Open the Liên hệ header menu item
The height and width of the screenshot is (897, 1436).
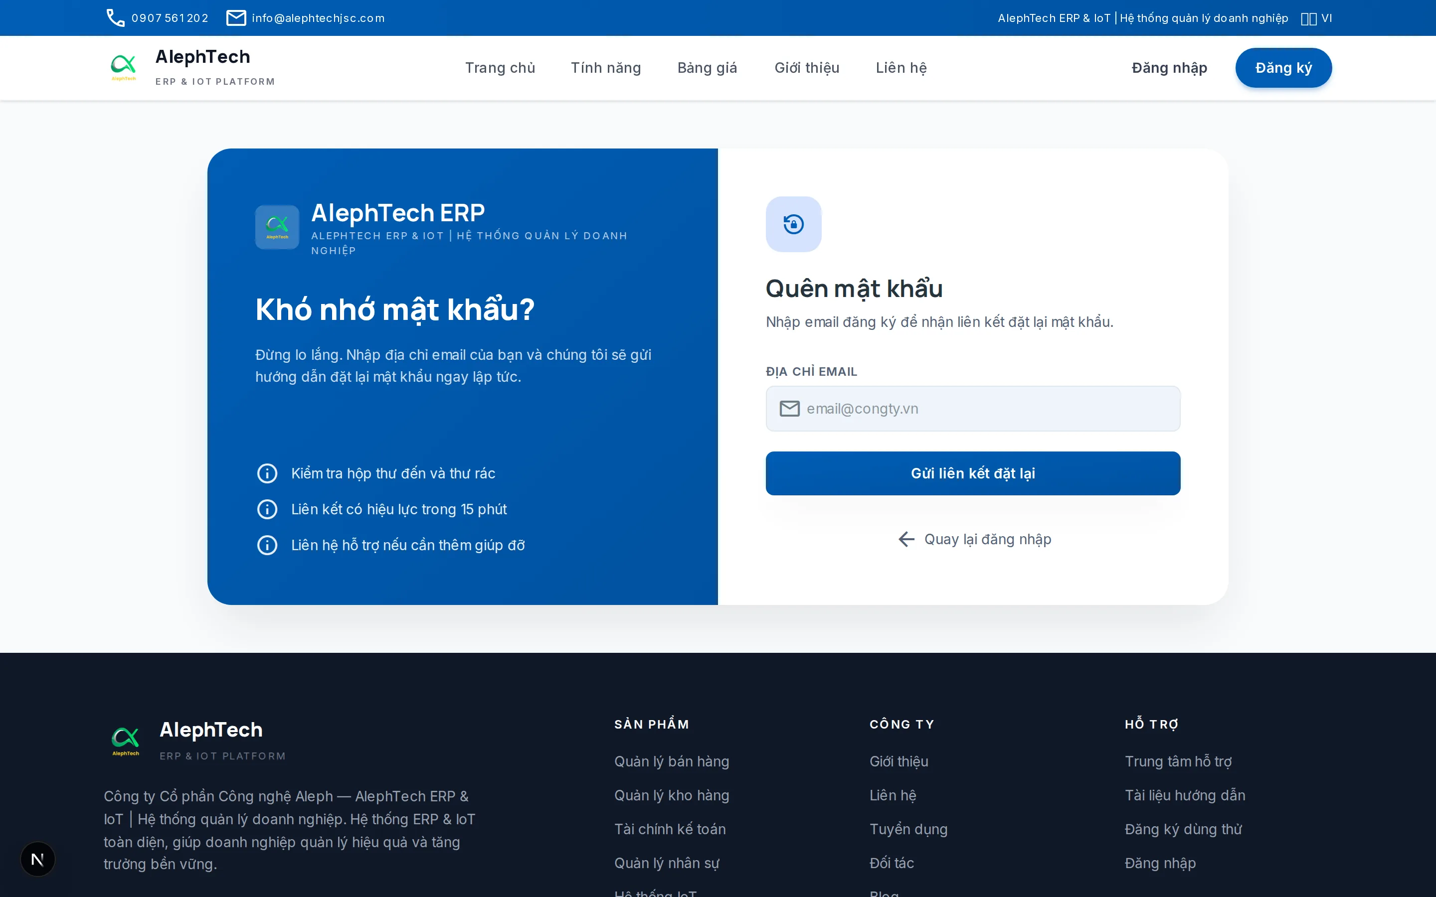pos(901,68)
